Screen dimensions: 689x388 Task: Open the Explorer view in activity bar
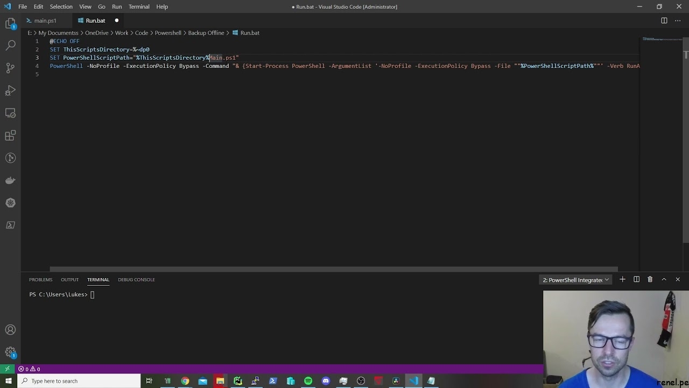coord(10,23)
